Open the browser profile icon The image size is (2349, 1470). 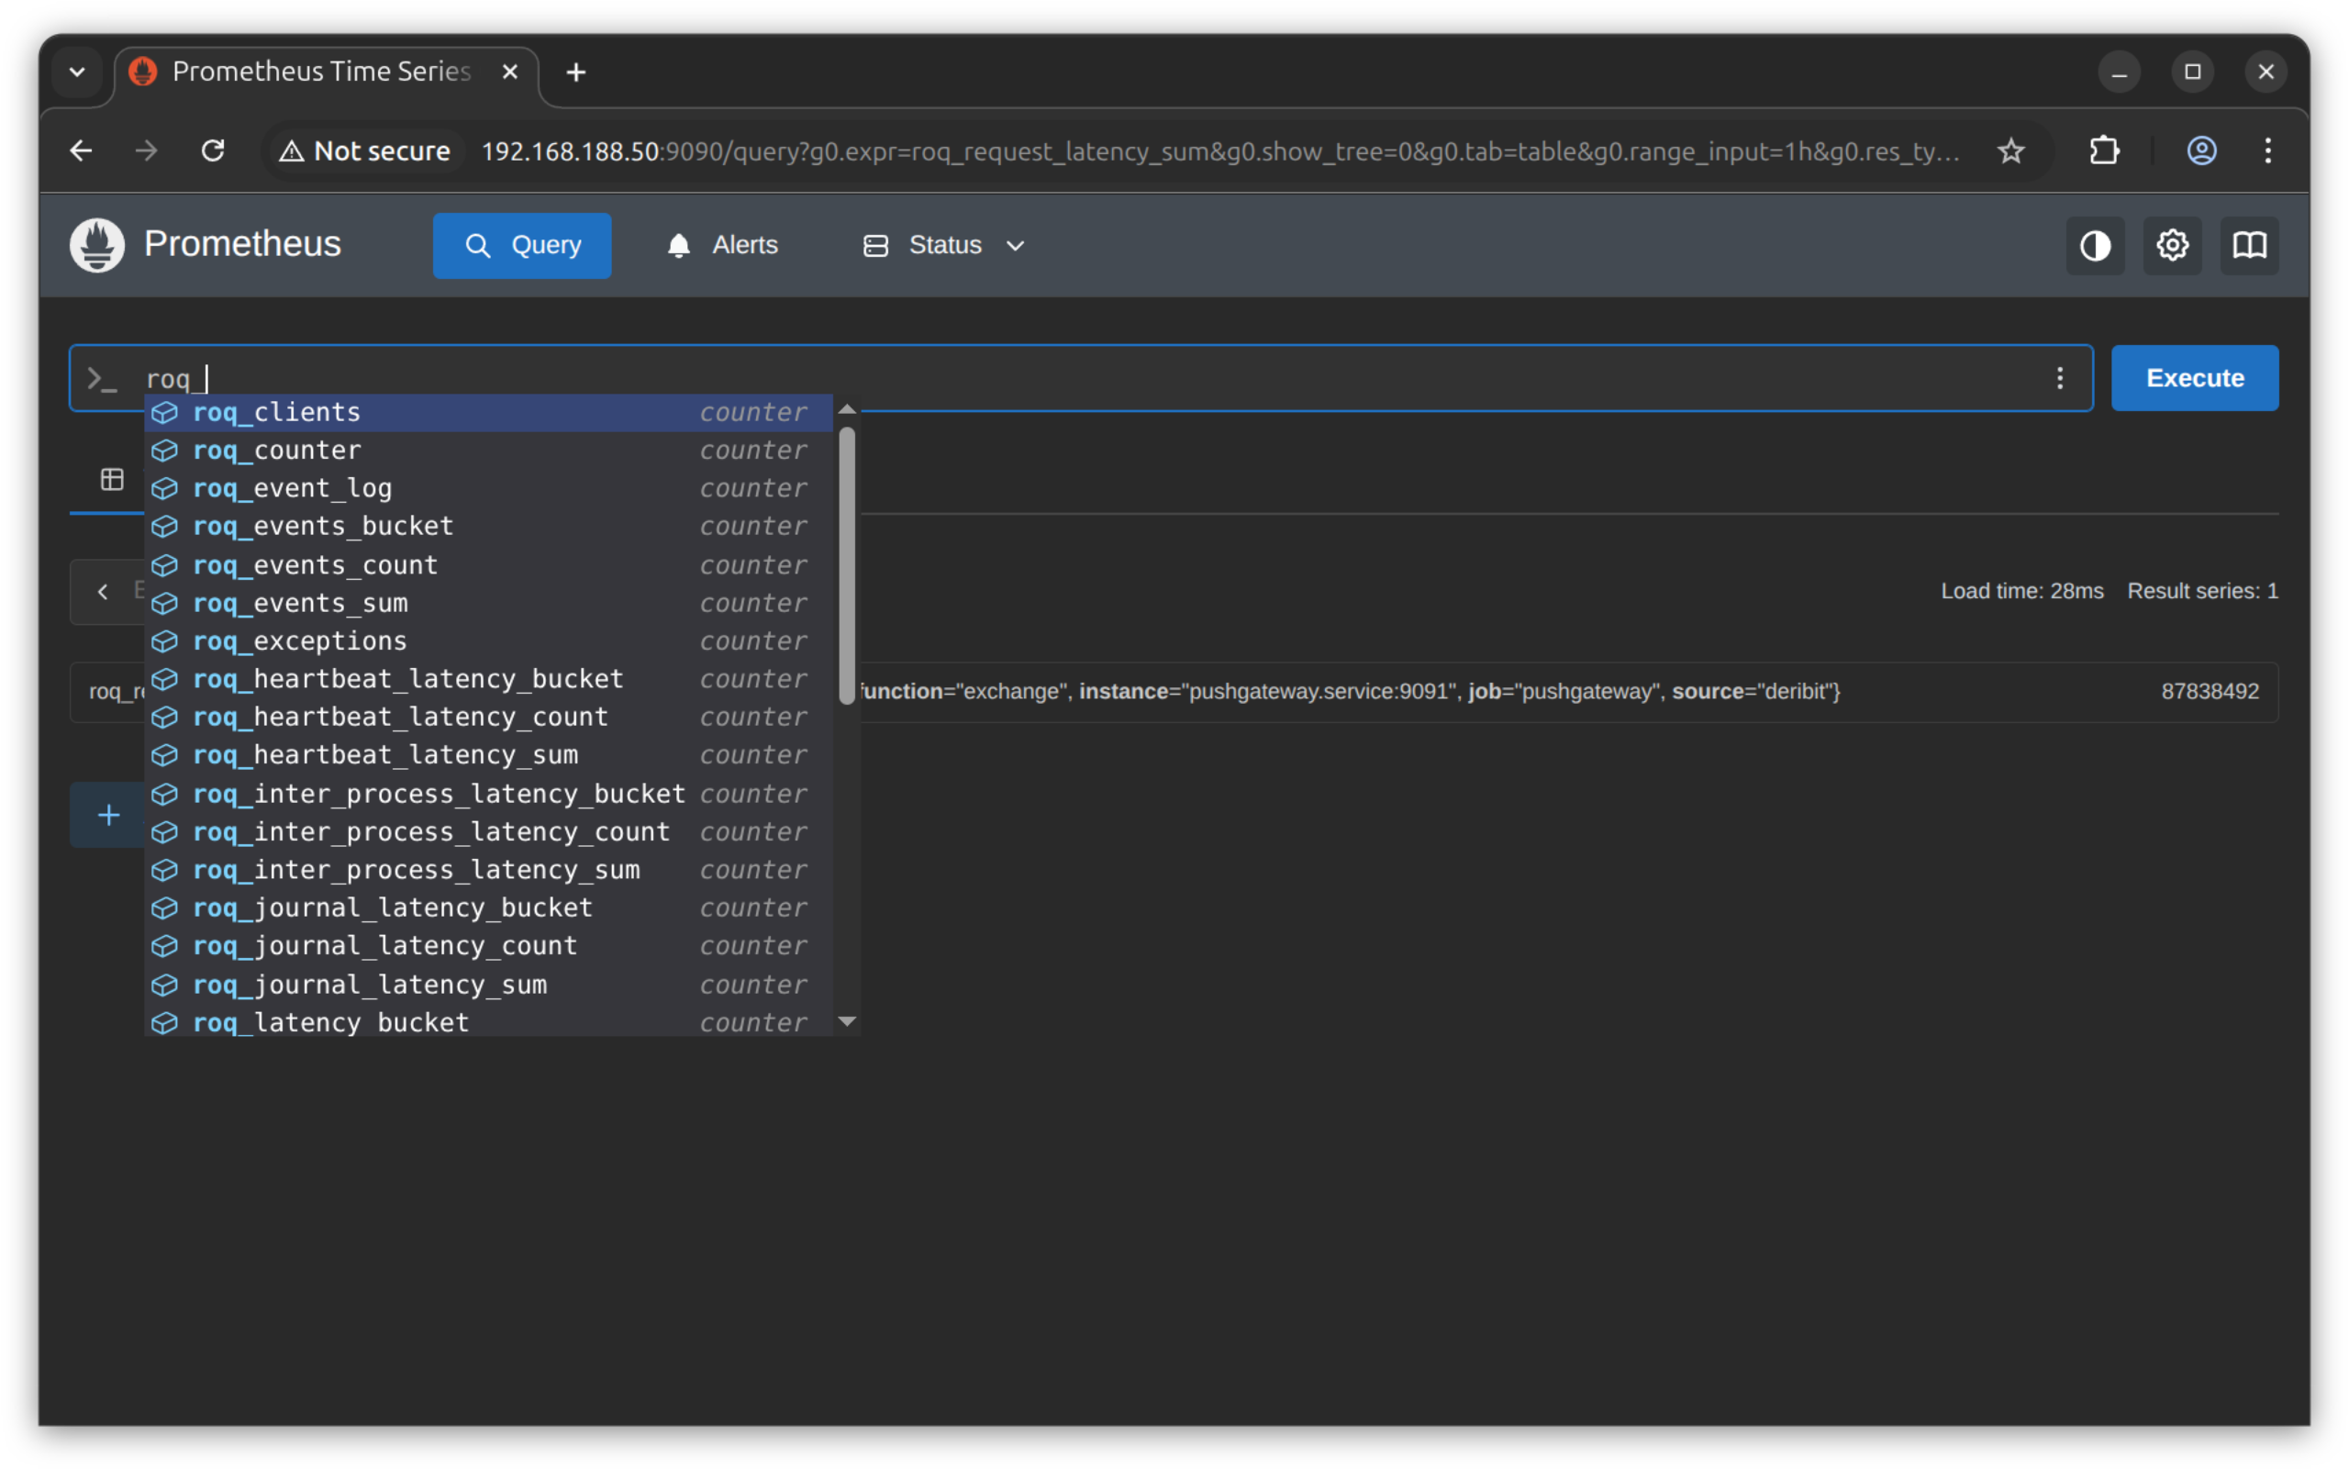pyautogui.click(x=2201, y=150)
